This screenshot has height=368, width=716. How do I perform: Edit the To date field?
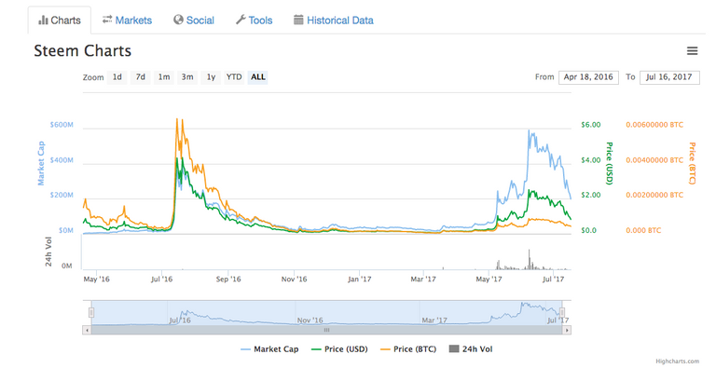point(669,77)
